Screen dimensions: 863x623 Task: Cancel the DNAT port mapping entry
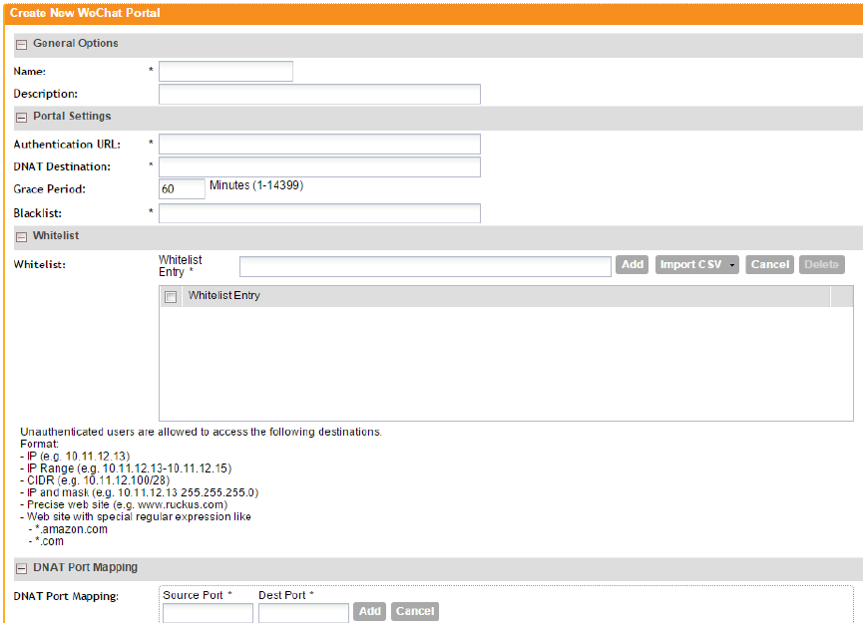tap(415, 611)
